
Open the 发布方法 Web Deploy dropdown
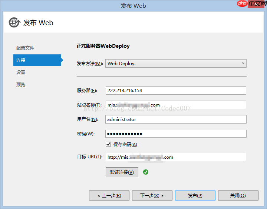coord(176,63)
